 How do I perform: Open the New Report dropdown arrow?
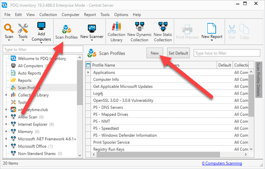pos(212,40)
